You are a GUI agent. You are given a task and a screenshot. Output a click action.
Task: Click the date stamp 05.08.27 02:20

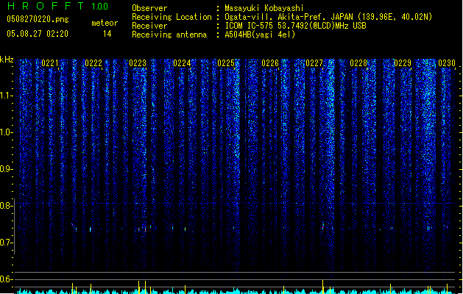(x=38, y=34)
